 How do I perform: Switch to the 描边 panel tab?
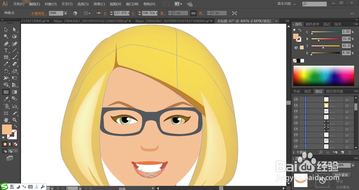point(327,24)
